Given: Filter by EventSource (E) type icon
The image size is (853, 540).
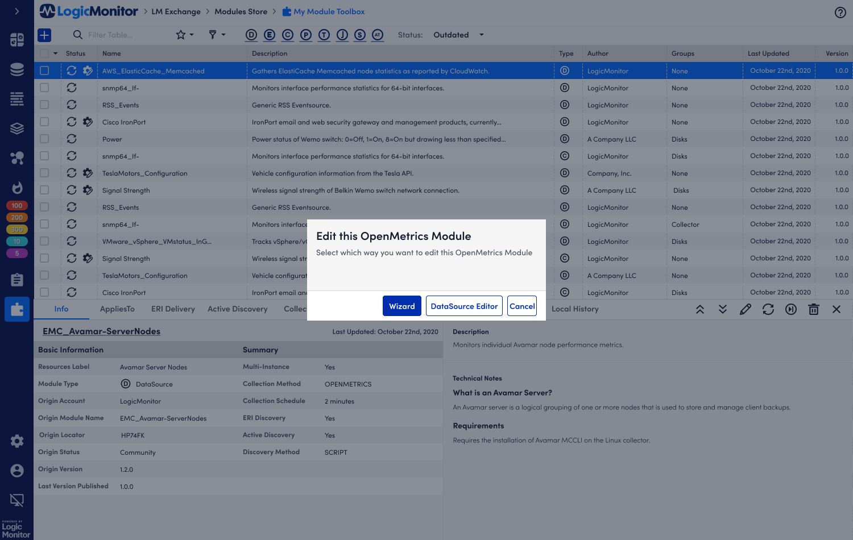Looking at the screenshot, I should click(270, 35).
